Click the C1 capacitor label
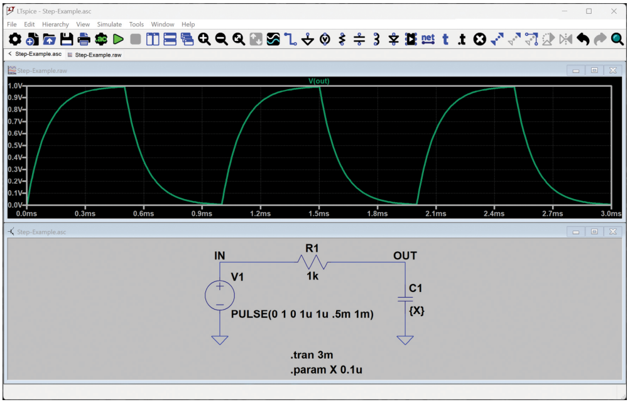The width and height of the screenshot is (630, 402). point(415,288)
